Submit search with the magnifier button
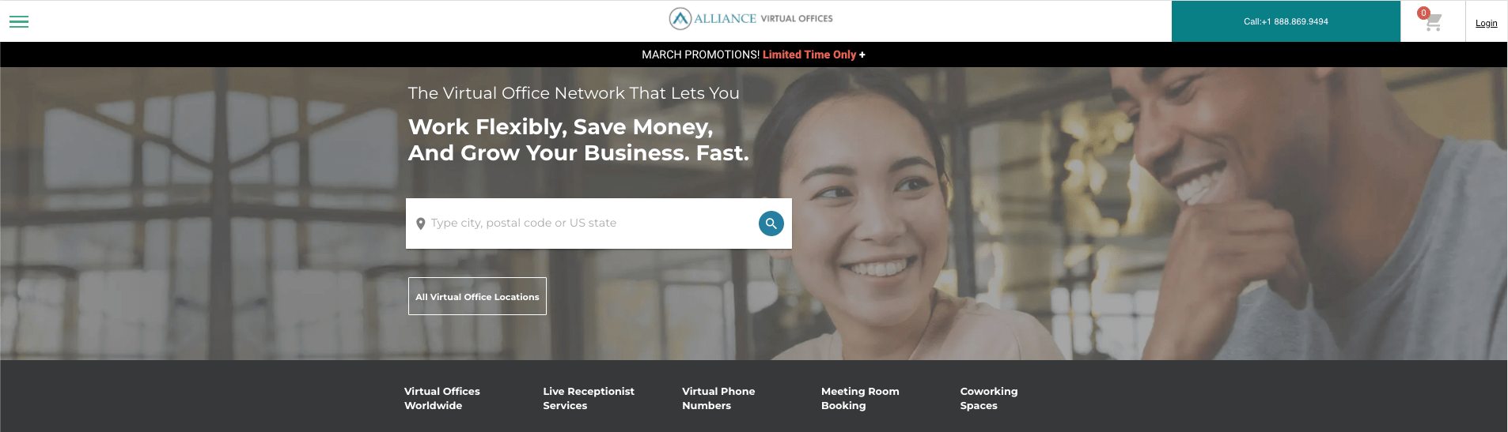This screenshot has height=432, width=1508. (771, 224)
